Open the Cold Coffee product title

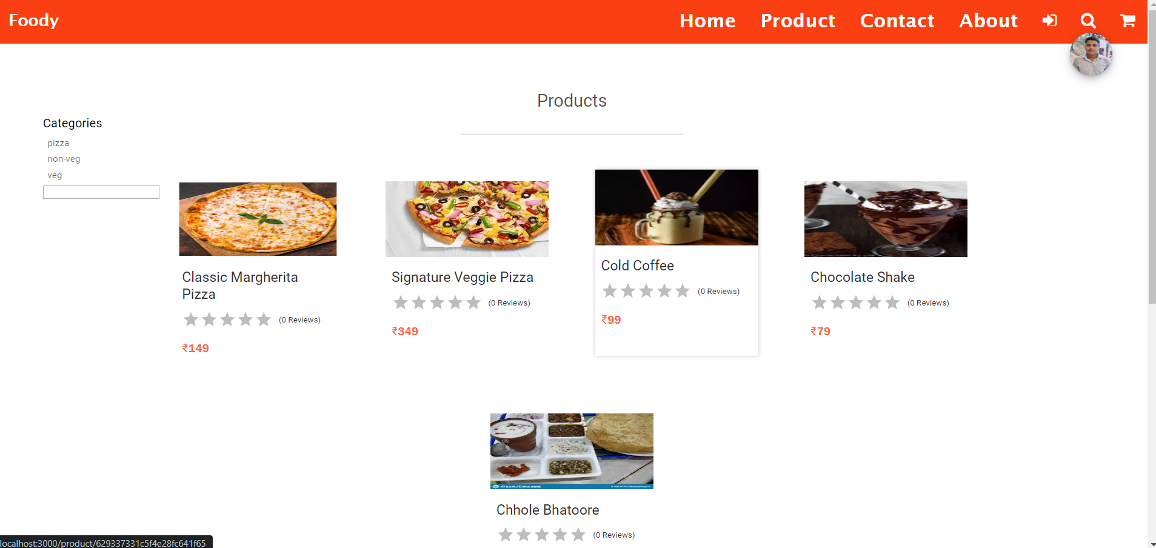click(637, 266)
